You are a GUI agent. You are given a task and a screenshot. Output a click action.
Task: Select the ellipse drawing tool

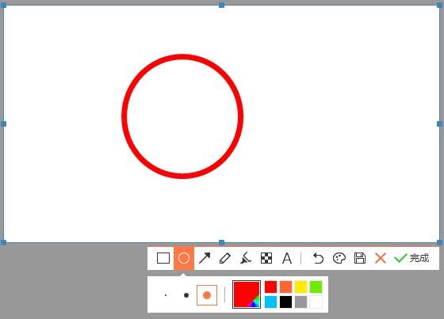click(x=184, y=258)
